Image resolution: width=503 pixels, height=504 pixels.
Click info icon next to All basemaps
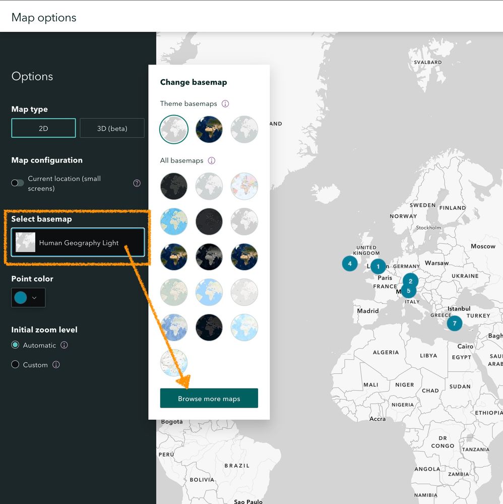(x=212, y=161)
